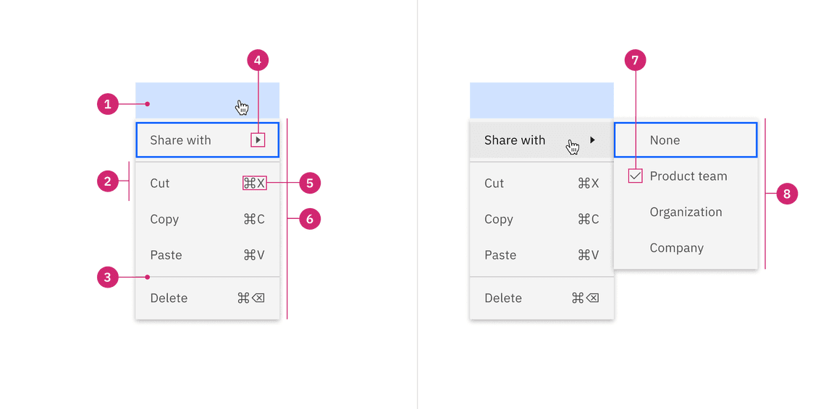Toggle the Product team checkmark

point(636,176)
